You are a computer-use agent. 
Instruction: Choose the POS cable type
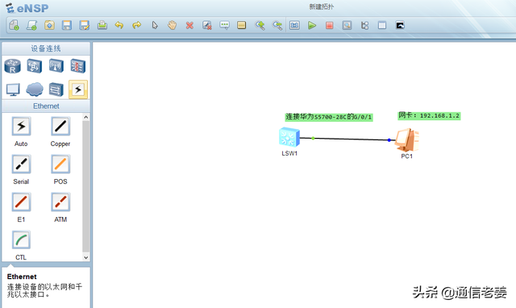(60, 164)
